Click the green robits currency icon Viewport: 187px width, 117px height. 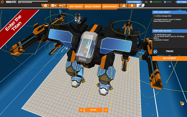[x=151, y=2]
